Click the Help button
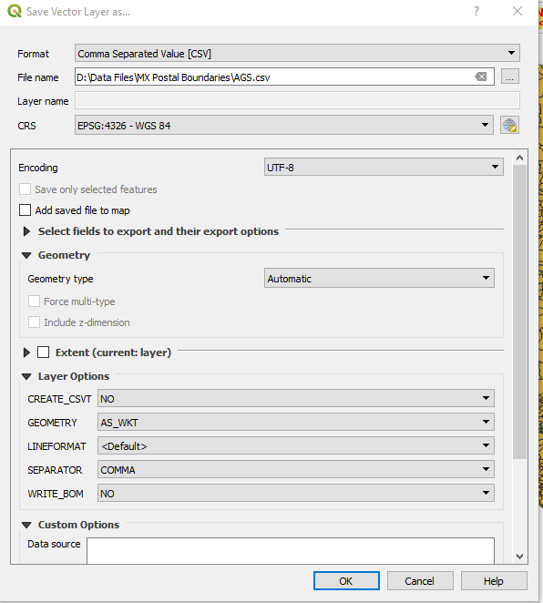The image size is (543, 603). tap(494, 581)
